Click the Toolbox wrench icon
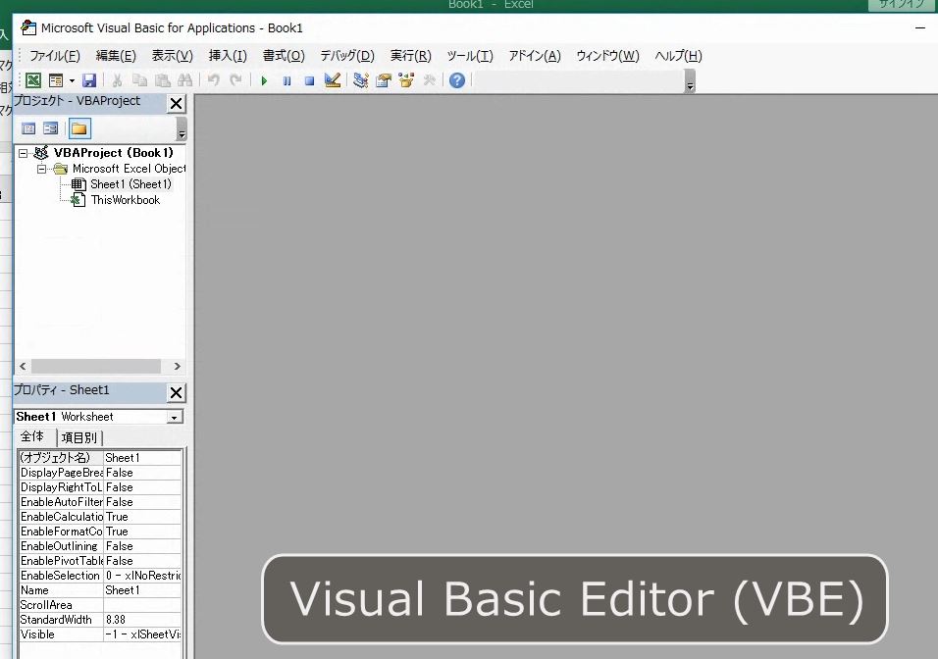This screenshot has height=659, width=938. point(429,80)
